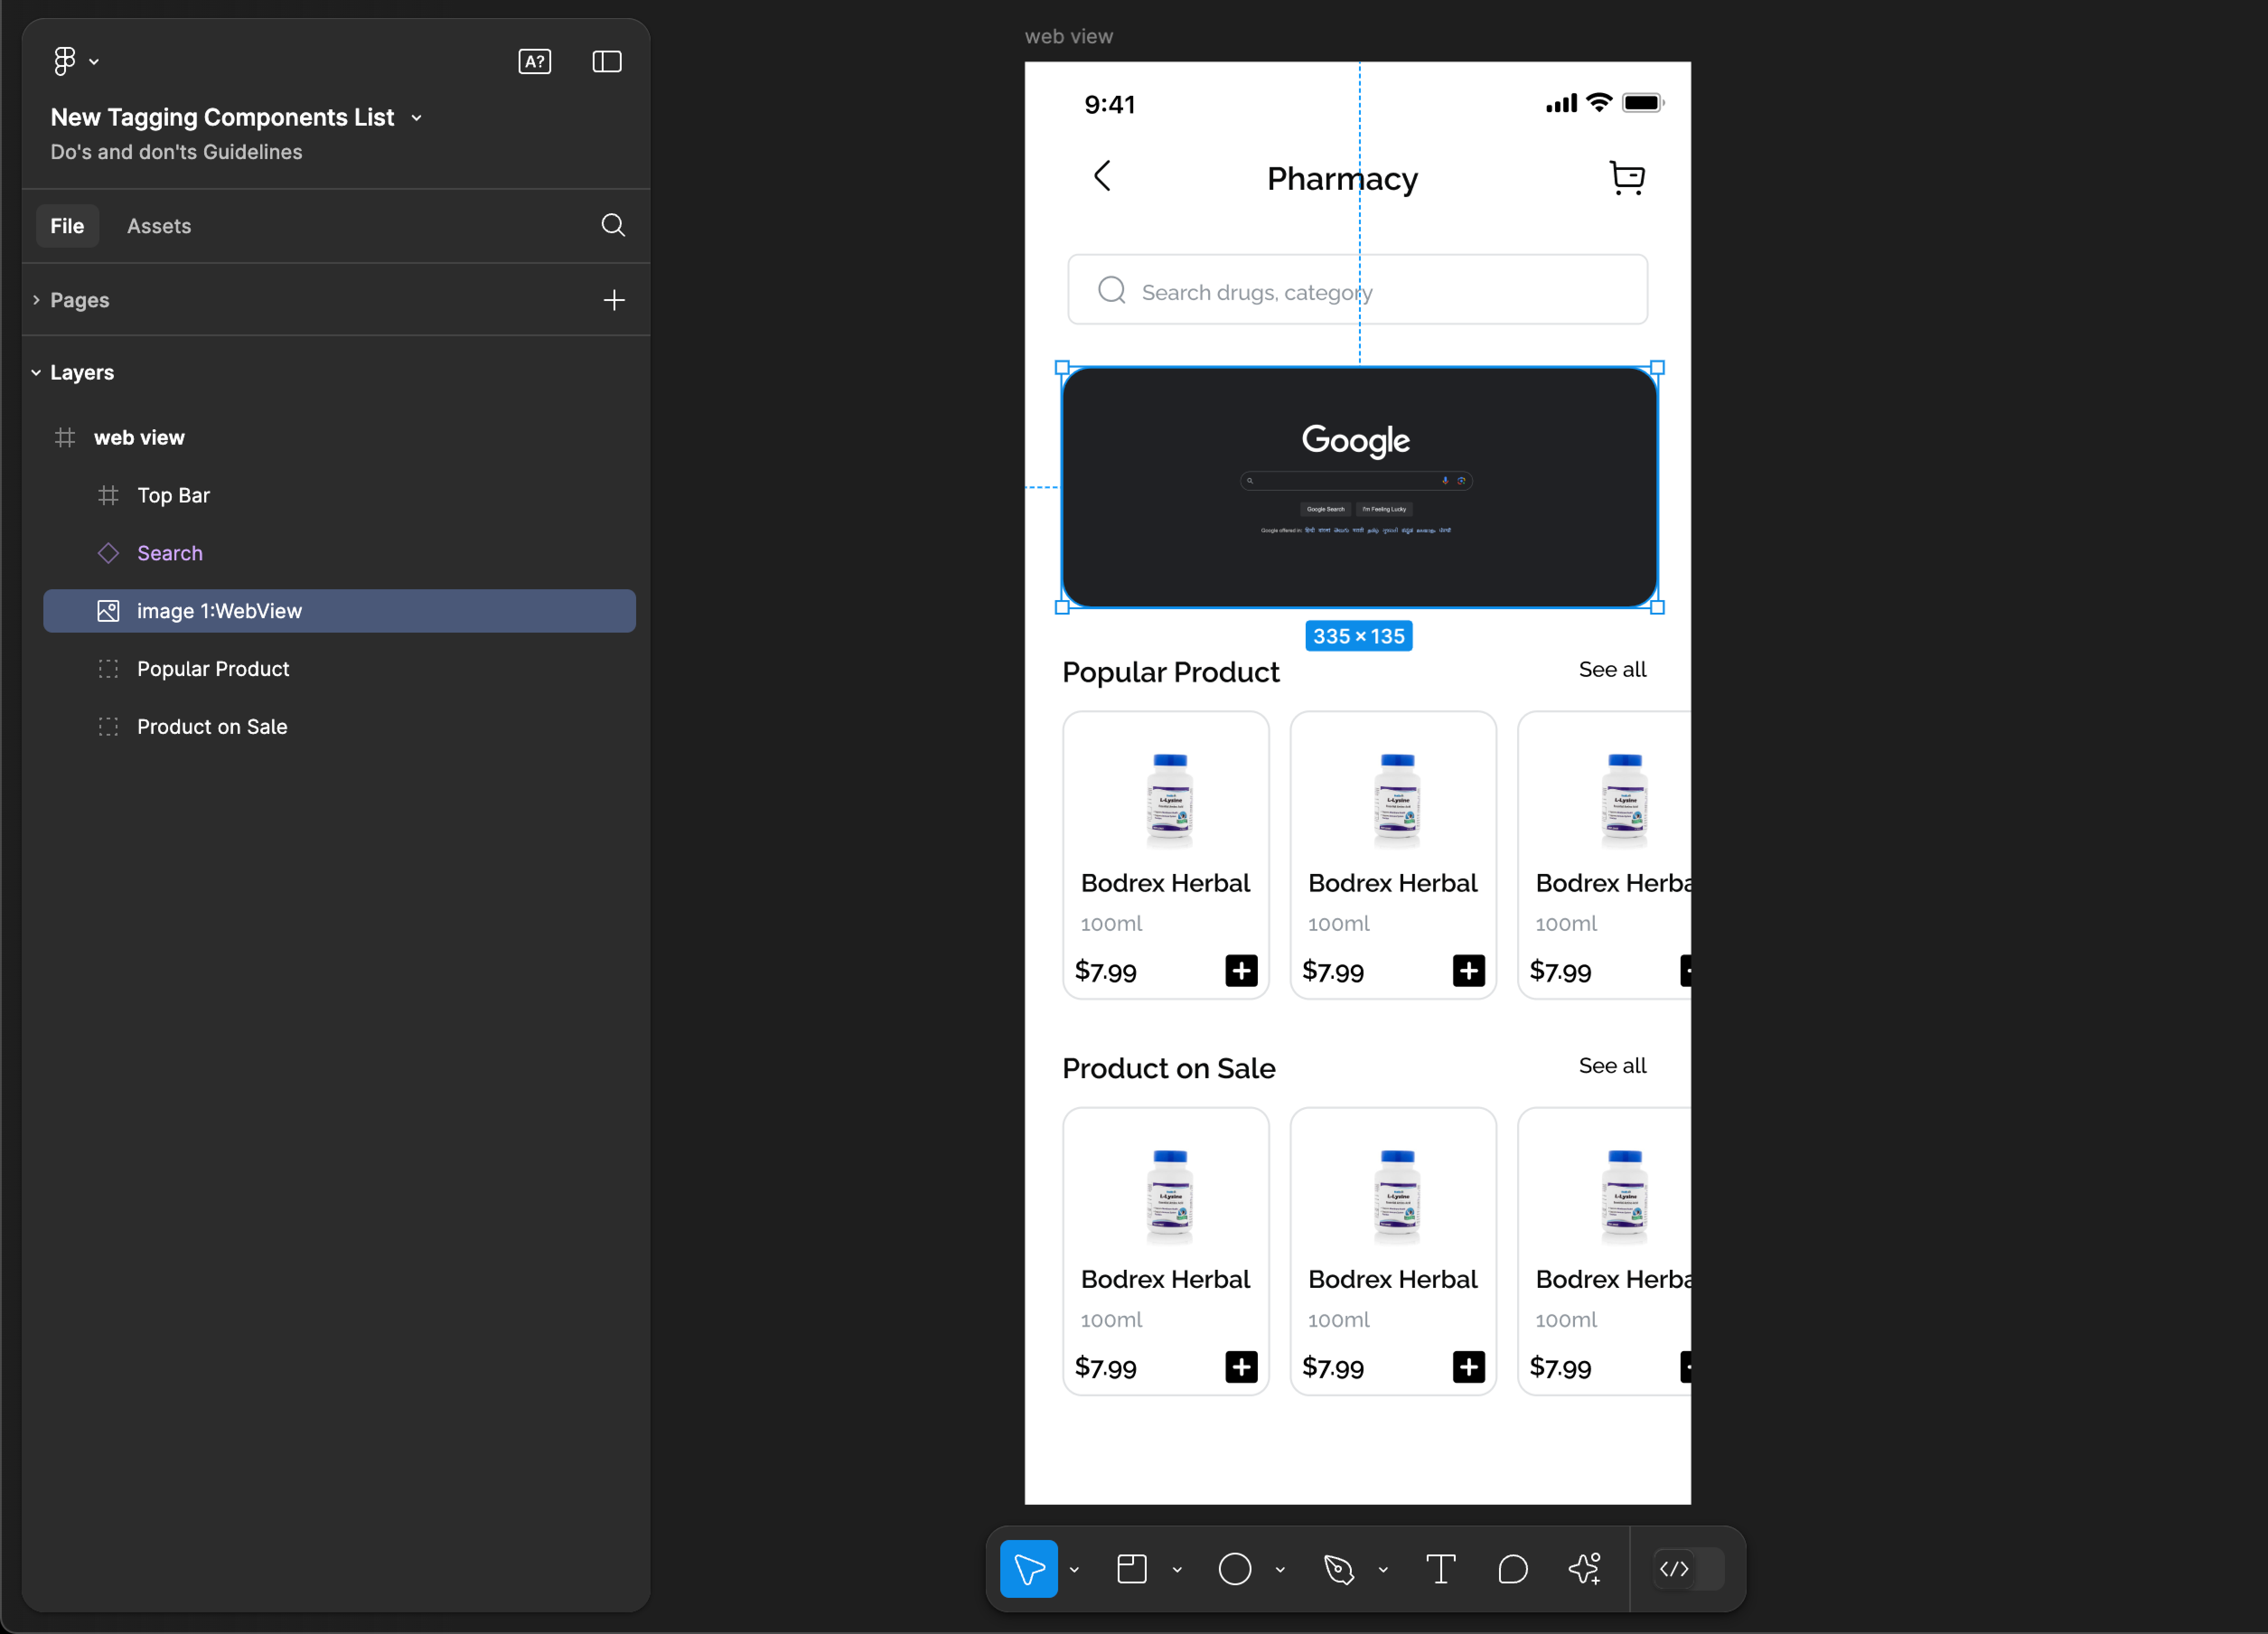Open Move tool options dropdown

click(x=1074, y=1570)
